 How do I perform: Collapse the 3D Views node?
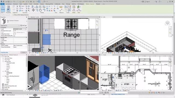3,71
